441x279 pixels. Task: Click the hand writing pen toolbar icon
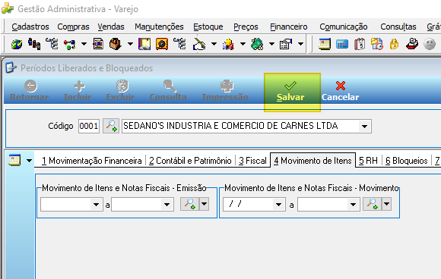pos(199,44)
